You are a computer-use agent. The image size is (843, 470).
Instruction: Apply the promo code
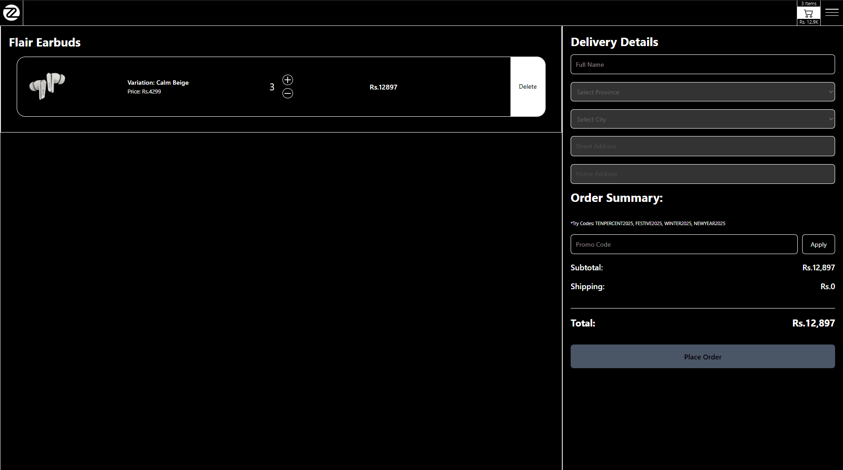click(x=818, y=244)
